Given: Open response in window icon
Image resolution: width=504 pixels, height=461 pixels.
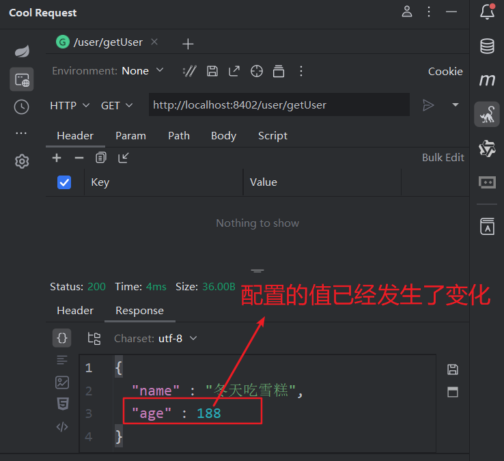Looking at the screenshot, I should 453,392.
